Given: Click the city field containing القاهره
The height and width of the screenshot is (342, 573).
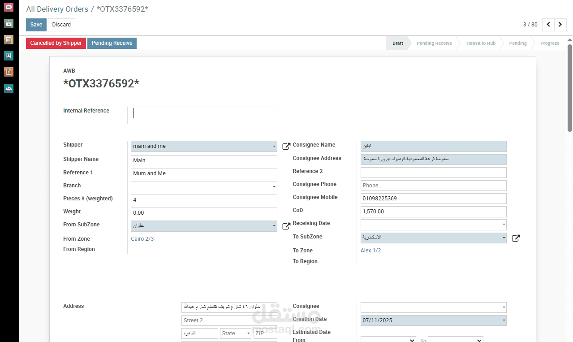Looking at the screenshot, I should point(200,333).
